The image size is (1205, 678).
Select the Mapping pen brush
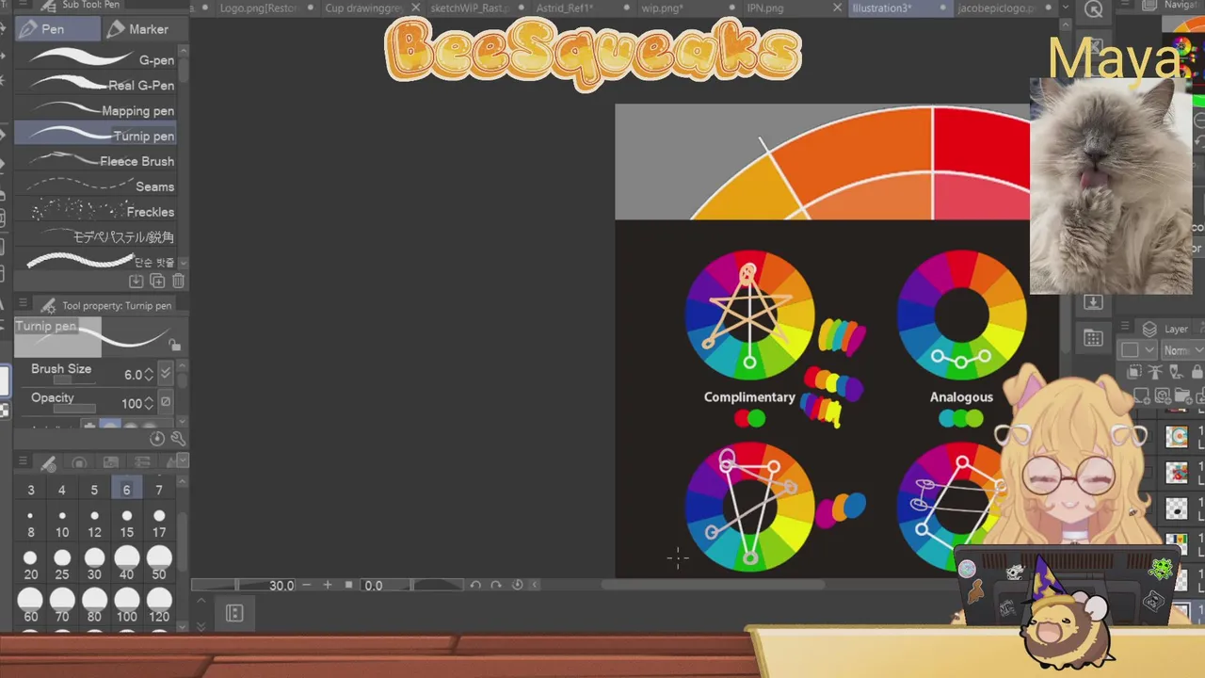[96, 110]
